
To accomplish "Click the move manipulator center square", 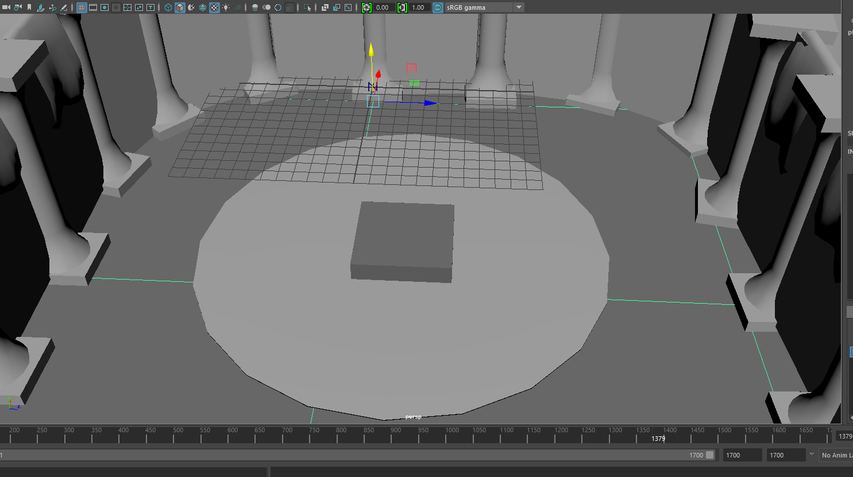I will (373, 101).
